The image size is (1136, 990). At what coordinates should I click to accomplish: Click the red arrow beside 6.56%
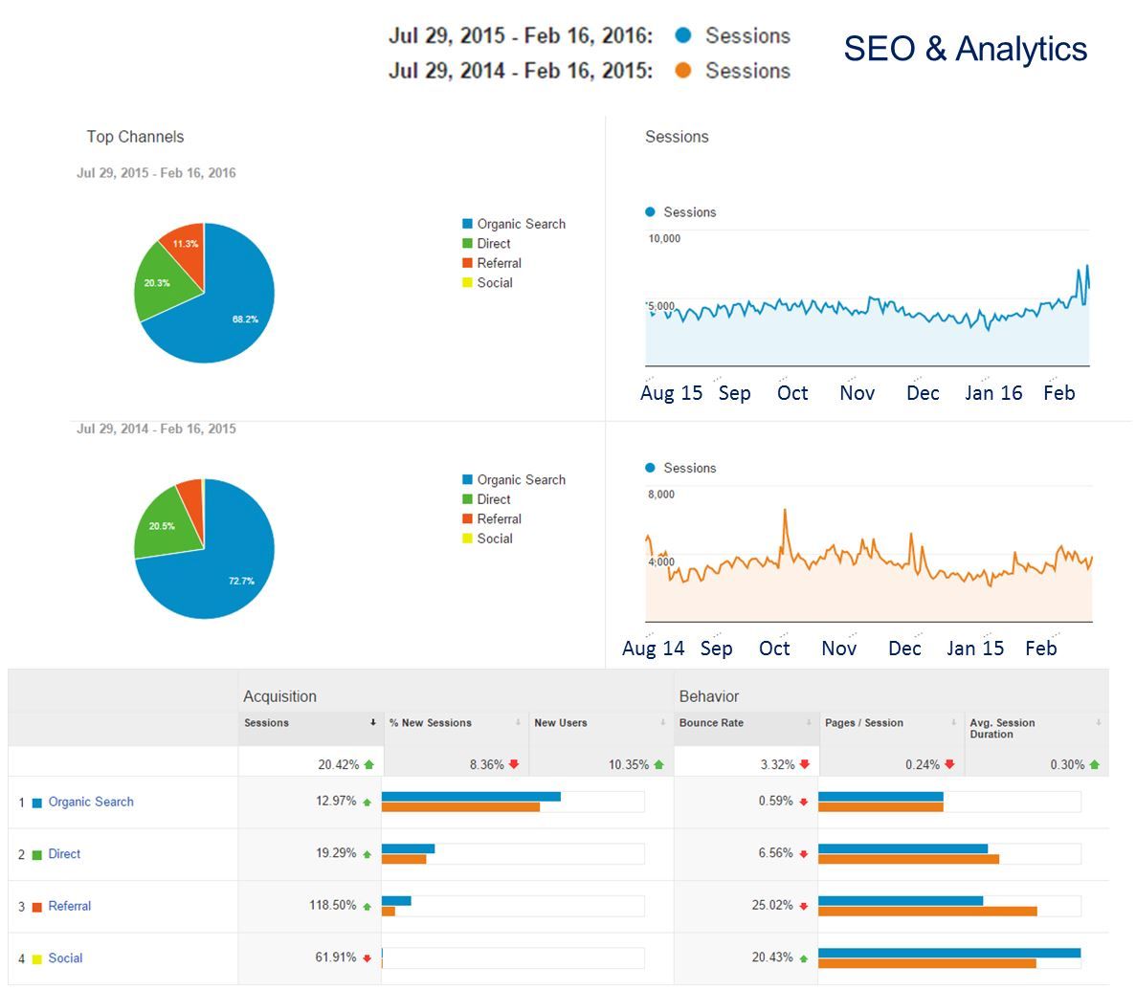click(x=804, y=854)
